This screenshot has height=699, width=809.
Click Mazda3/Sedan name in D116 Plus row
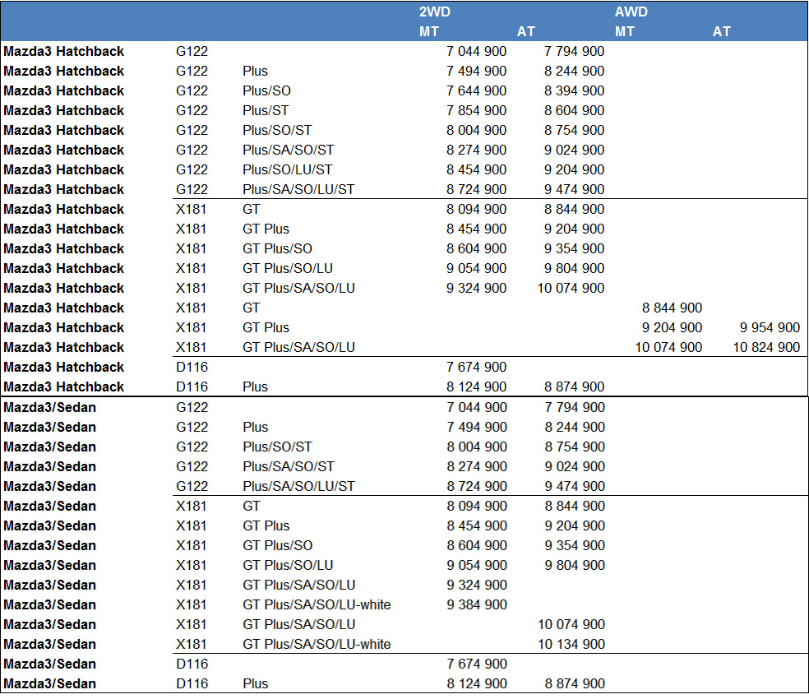click(x=49, y=684)
